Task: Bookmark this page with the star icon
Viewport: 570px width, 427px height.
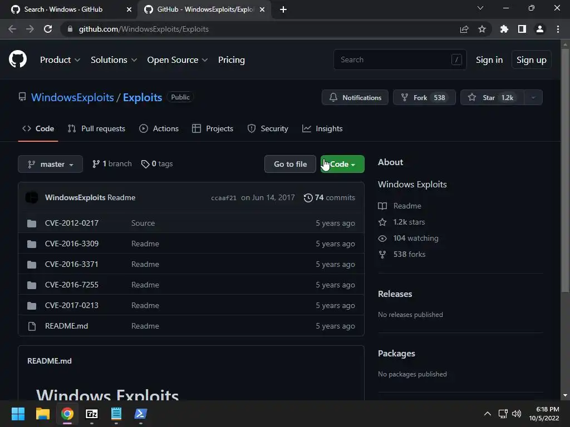Action: [x=482, y=29]
